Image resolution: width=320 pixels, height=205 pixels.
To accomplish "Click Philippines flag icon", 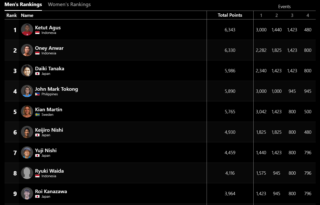I will coord(37,94).
